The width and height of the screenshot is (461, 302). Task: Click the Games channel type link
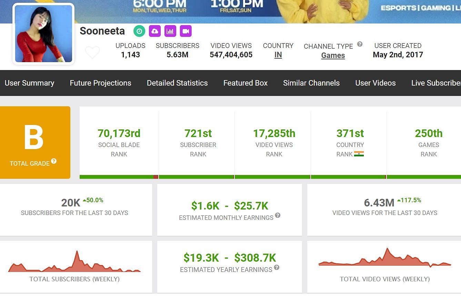coord(333,55)
